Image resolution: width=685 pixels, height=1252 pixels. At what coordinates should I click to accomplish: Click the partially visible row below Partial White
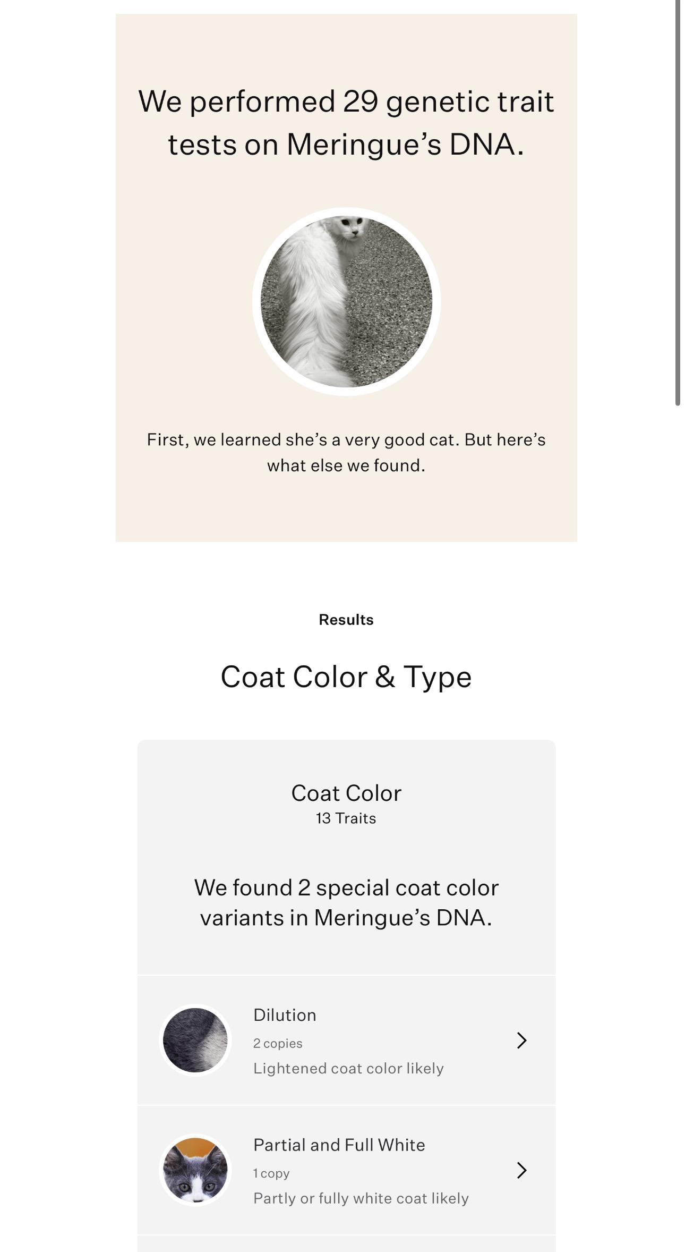point(346,1243)
